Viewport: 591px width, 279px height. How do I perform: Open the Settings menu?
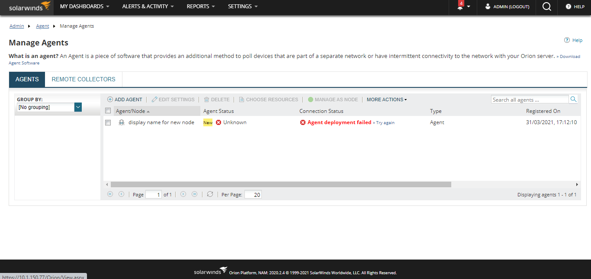pyautogui.click(x=243, y=6)
